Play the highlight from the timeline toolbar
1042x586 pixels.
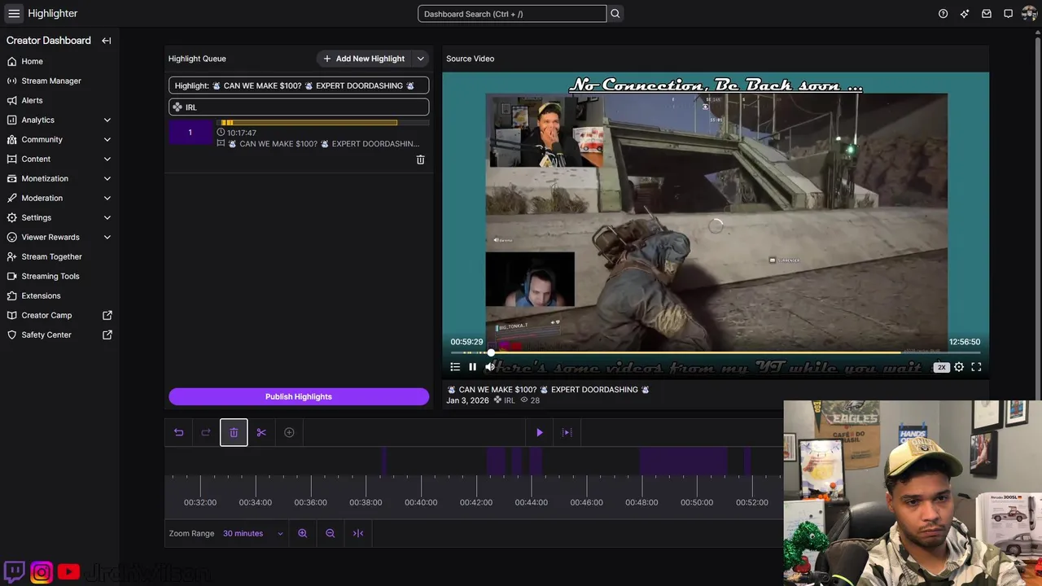pyautogui.click(x=539, y=432)
